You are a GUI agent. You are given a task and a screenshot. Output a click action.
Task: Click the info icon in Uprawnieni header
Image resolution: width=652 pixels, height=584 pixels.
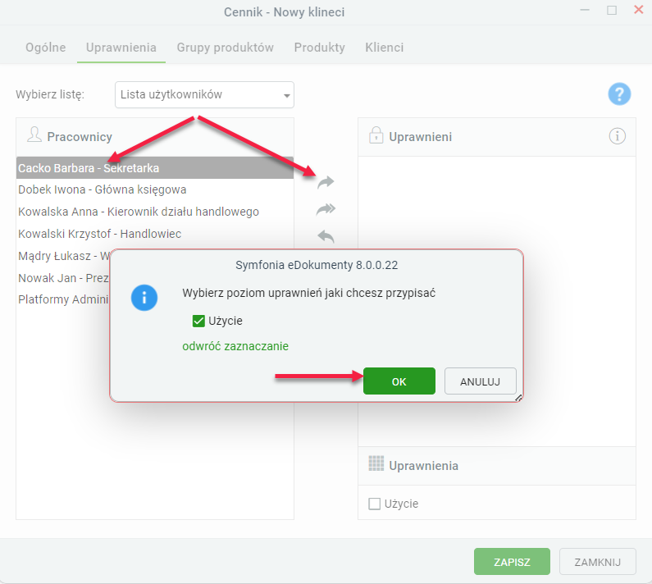(617, 136)
